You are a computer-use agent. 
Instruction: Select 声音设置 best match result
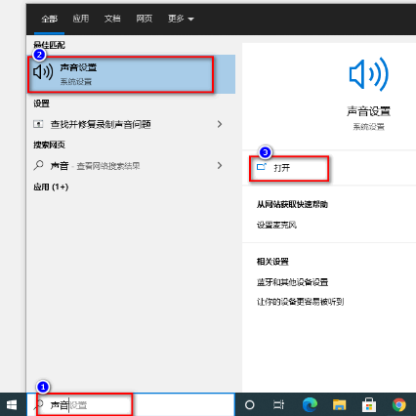coord(131,74)
